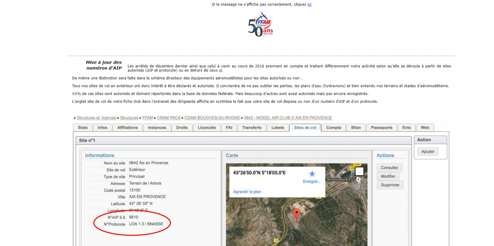
Task: Open 'Agrandir le plan' map link
Action: coord(247,192)
